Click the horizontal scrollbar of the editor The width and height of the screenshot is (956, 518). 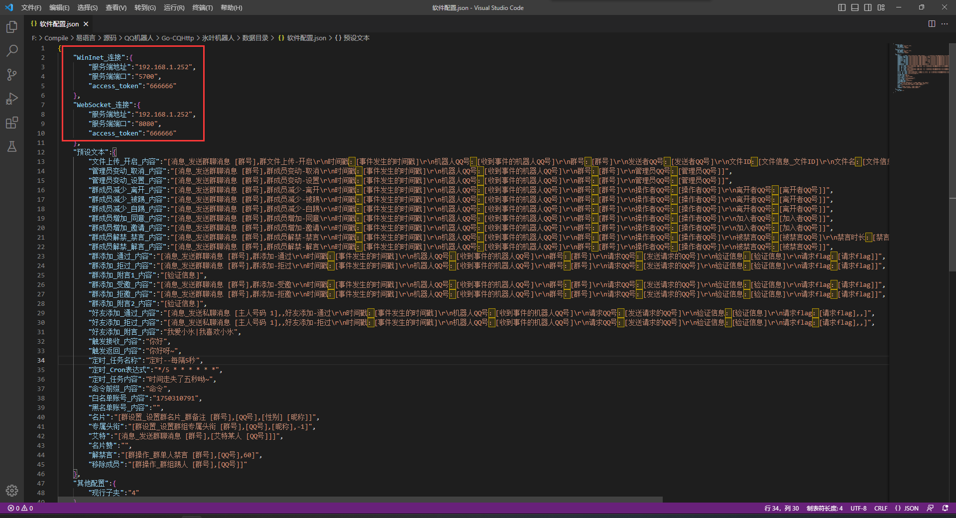[360, 500]
